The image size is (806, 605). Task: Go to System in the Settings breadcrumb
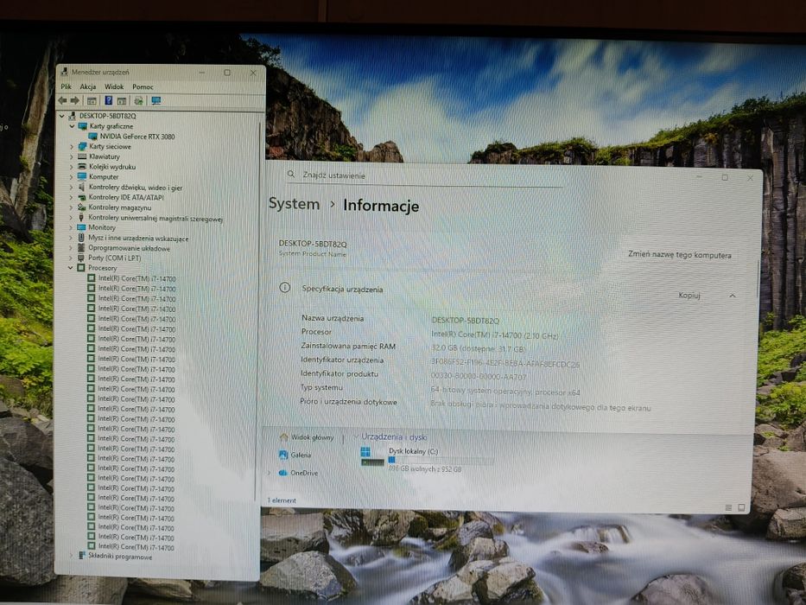[294, 204]
